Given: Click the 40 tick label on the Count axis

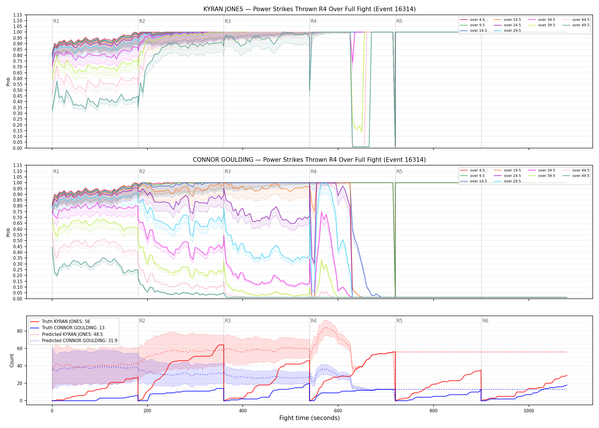Looking at the screenshot, I should pos(20,366).
